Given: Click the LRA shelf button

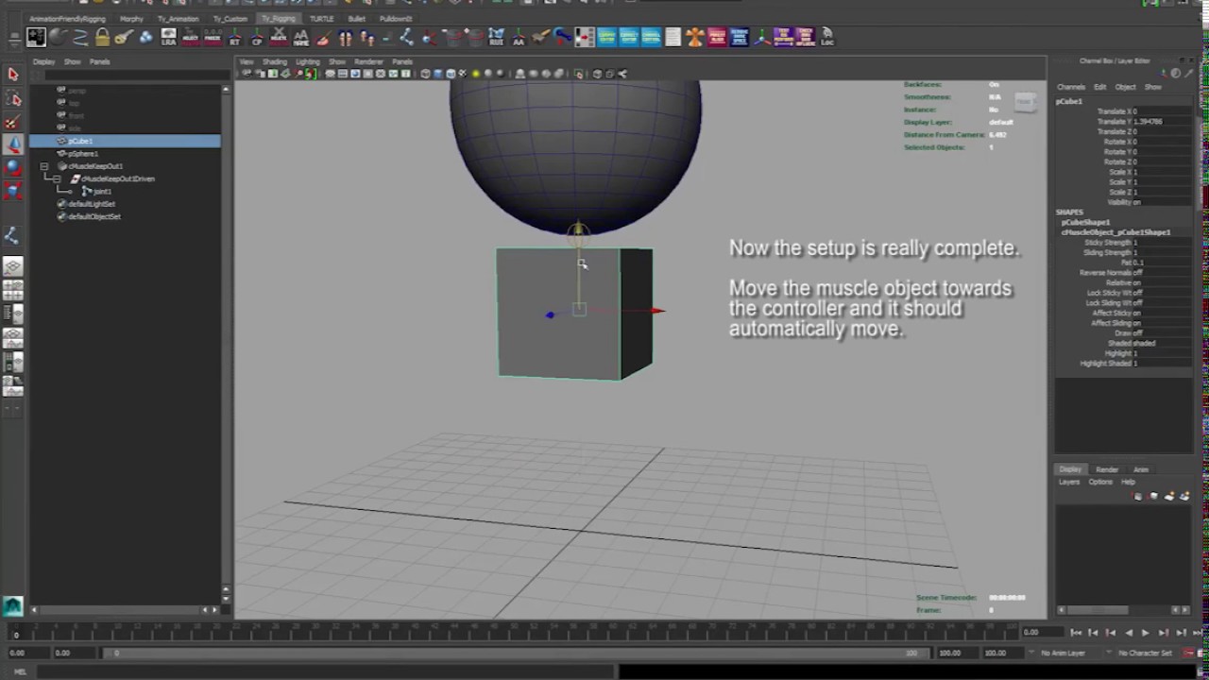Looking at the screenshot, I should (x=168, y=37).
